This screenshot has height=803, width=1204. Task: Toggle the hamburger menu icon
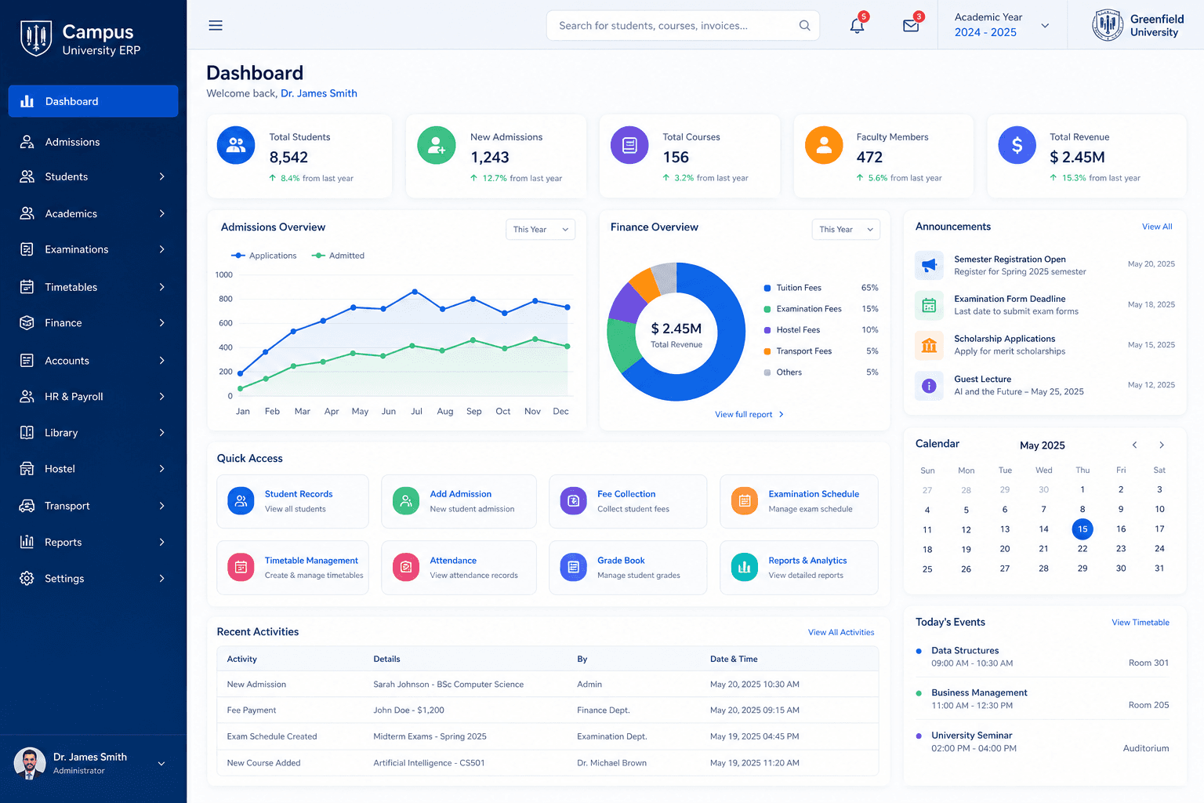point(216,26)
